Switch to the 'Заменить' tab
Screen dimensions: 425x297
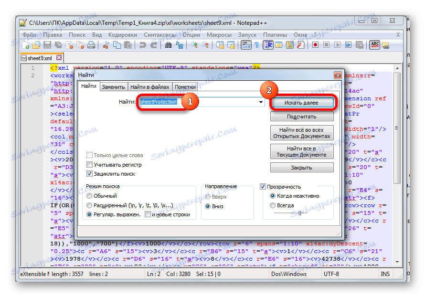coord(113,87)
